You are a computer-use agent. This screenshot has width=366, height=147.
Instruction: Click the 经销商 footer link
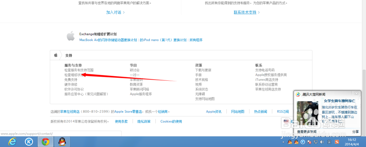click(163, 112)
